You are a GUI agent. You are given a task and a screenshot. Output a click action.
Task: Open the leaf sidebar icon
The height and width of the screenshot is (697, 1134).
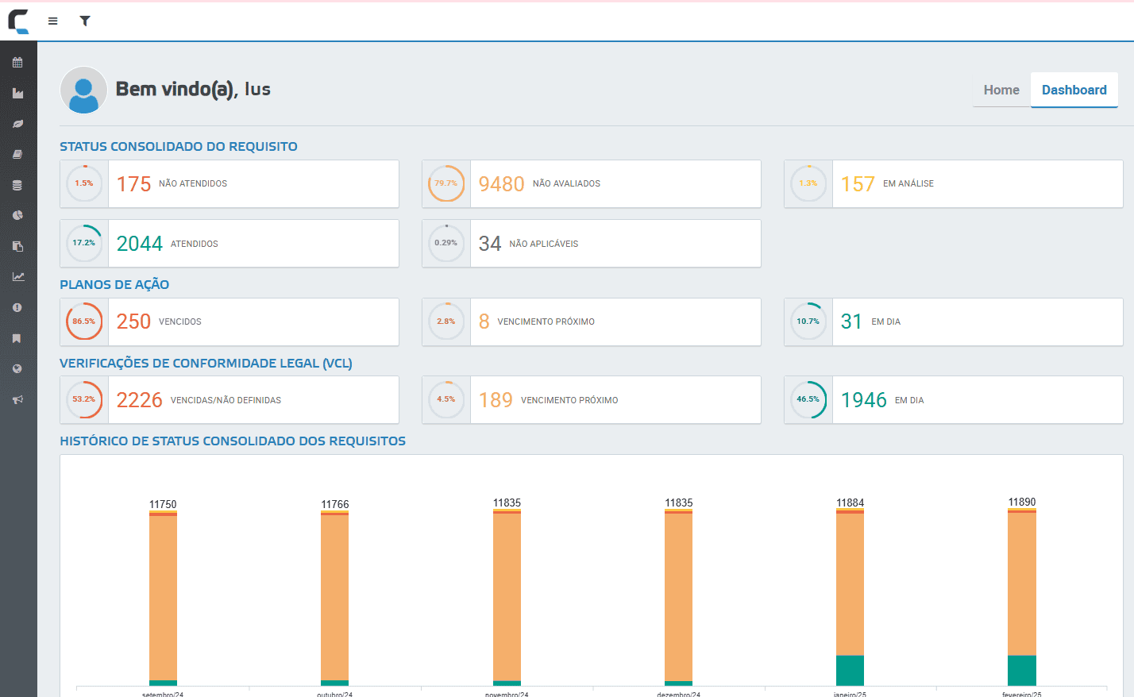(x=17, y=124)
